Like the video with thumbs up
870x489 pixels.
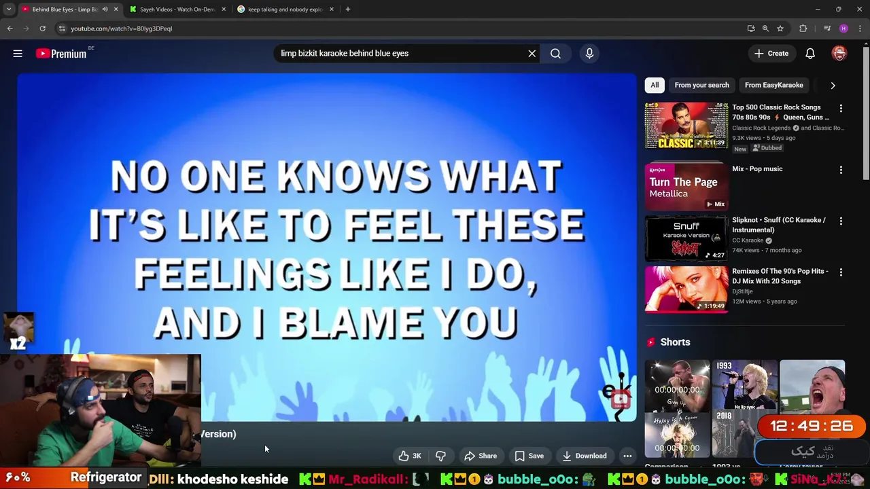410,456
